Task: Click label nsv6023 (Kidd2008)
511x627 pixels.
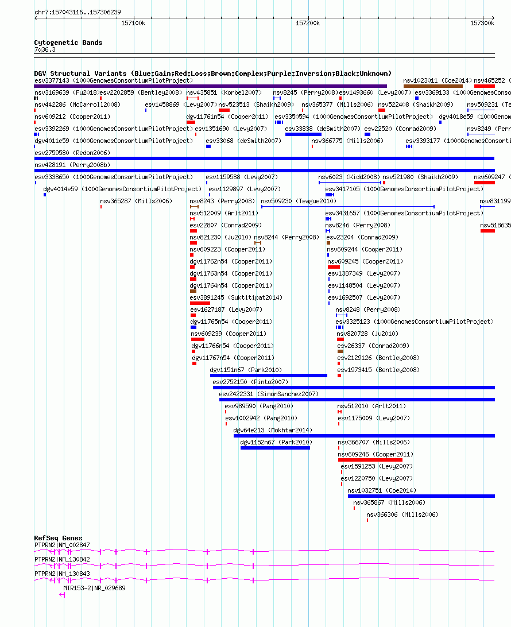Action: [349, 177]
